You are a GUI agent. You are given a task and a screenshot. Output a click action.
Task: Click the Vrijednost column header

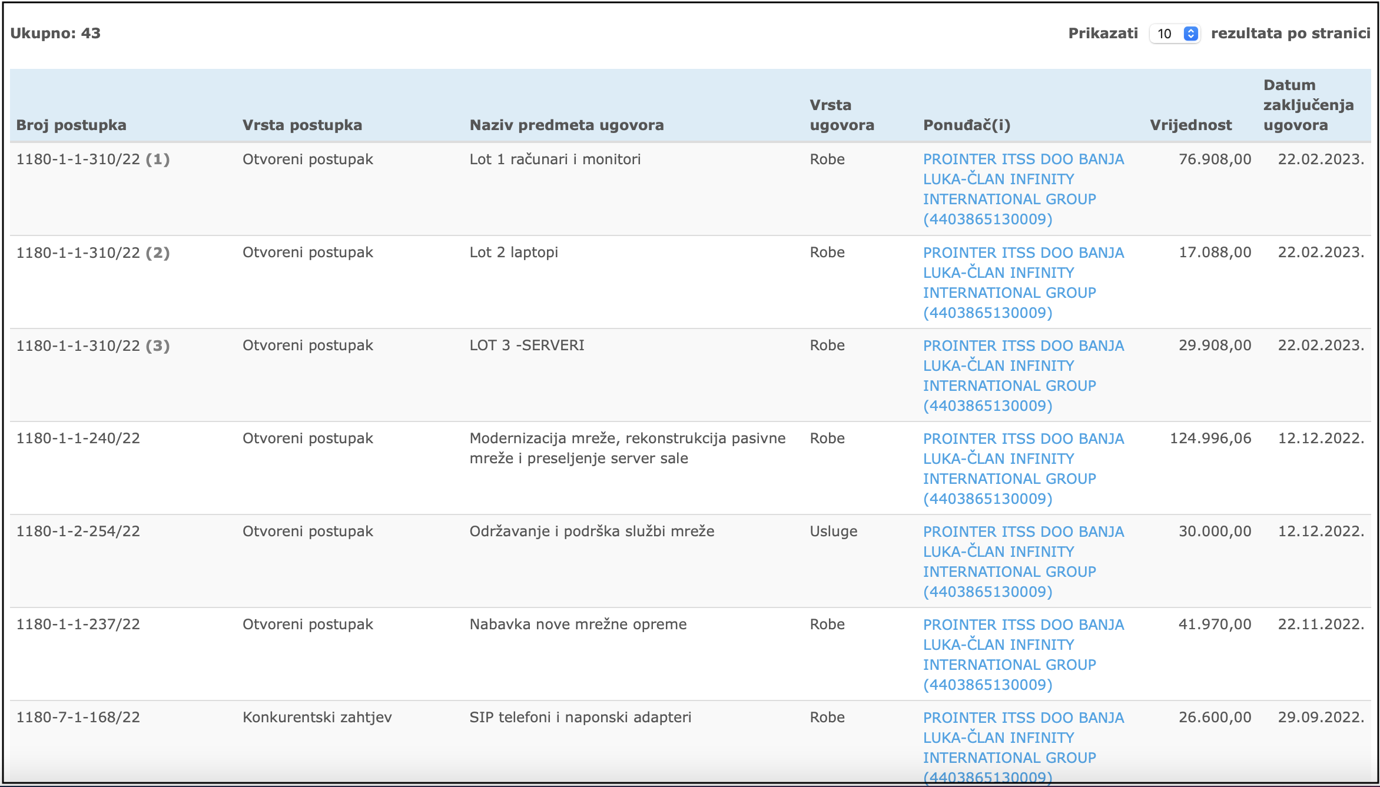tap(1190, 125)
